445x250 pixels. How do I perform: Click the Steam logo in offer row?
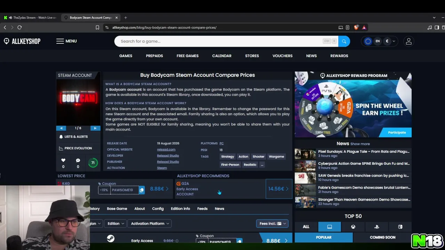tap(111, 239)
